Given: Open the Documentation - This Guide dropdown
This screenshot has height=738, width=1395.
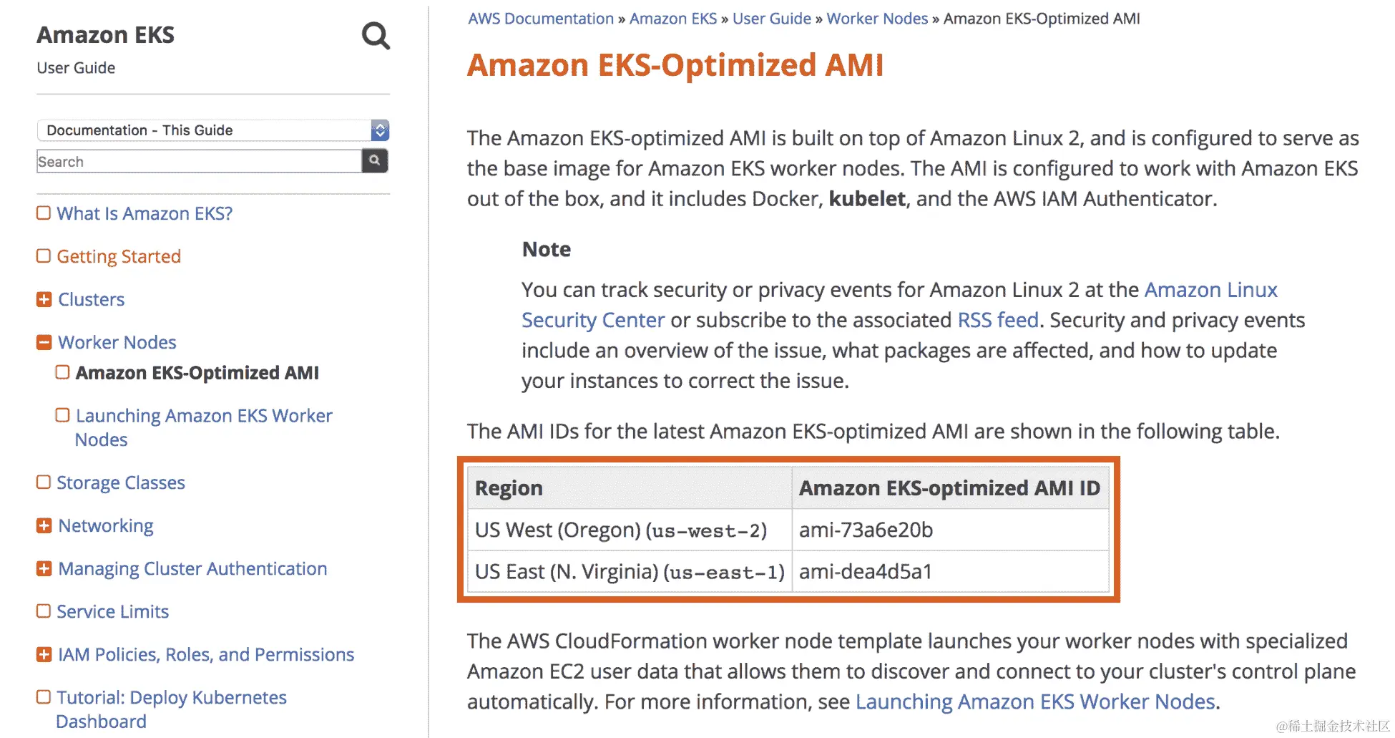Looking at the screenshot, I should click(x=212, y=130).
